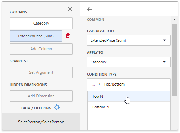Click the Top/Bottom breadcrumb text
Screen dimensions: 180x133
coord(114,84)
